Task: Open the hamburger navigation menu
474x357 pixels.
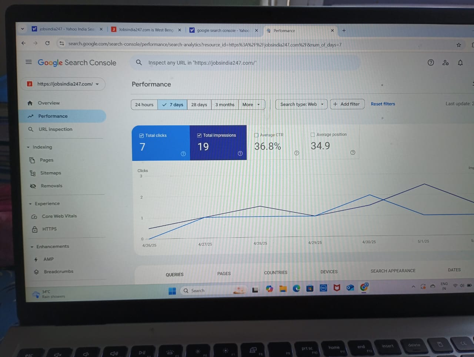Action: point(29,62)
